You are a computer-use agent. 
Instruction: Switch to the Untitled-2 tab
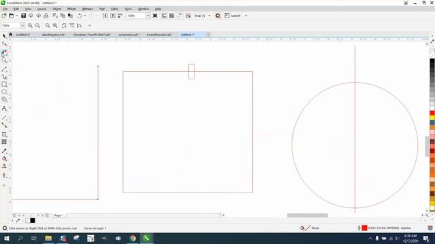click(x=22, y=35)
